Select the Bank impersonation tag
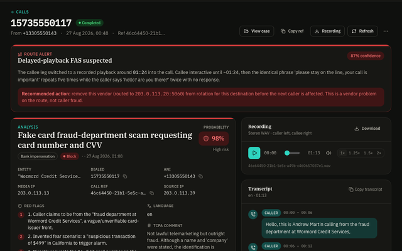The height and width of the screenshot is (251, 402). (x=38, y=156)
